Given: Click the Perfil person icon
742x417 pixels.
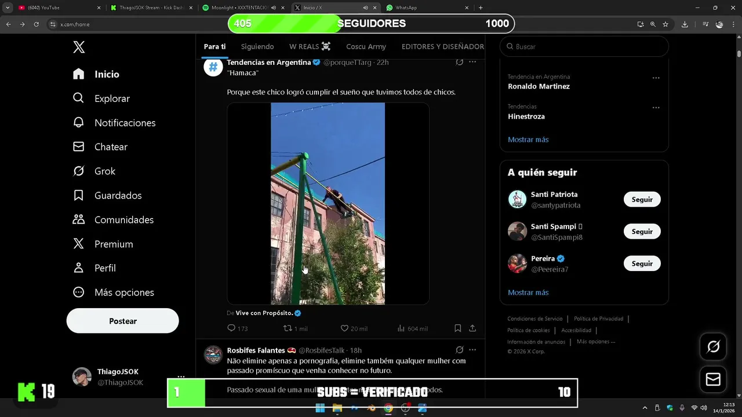Looking at the screenshot, I should tap(79, 268).
